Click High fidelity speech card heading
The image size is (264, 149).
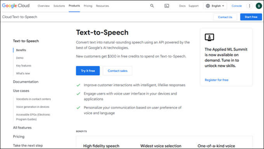click(x=101, y=146)
